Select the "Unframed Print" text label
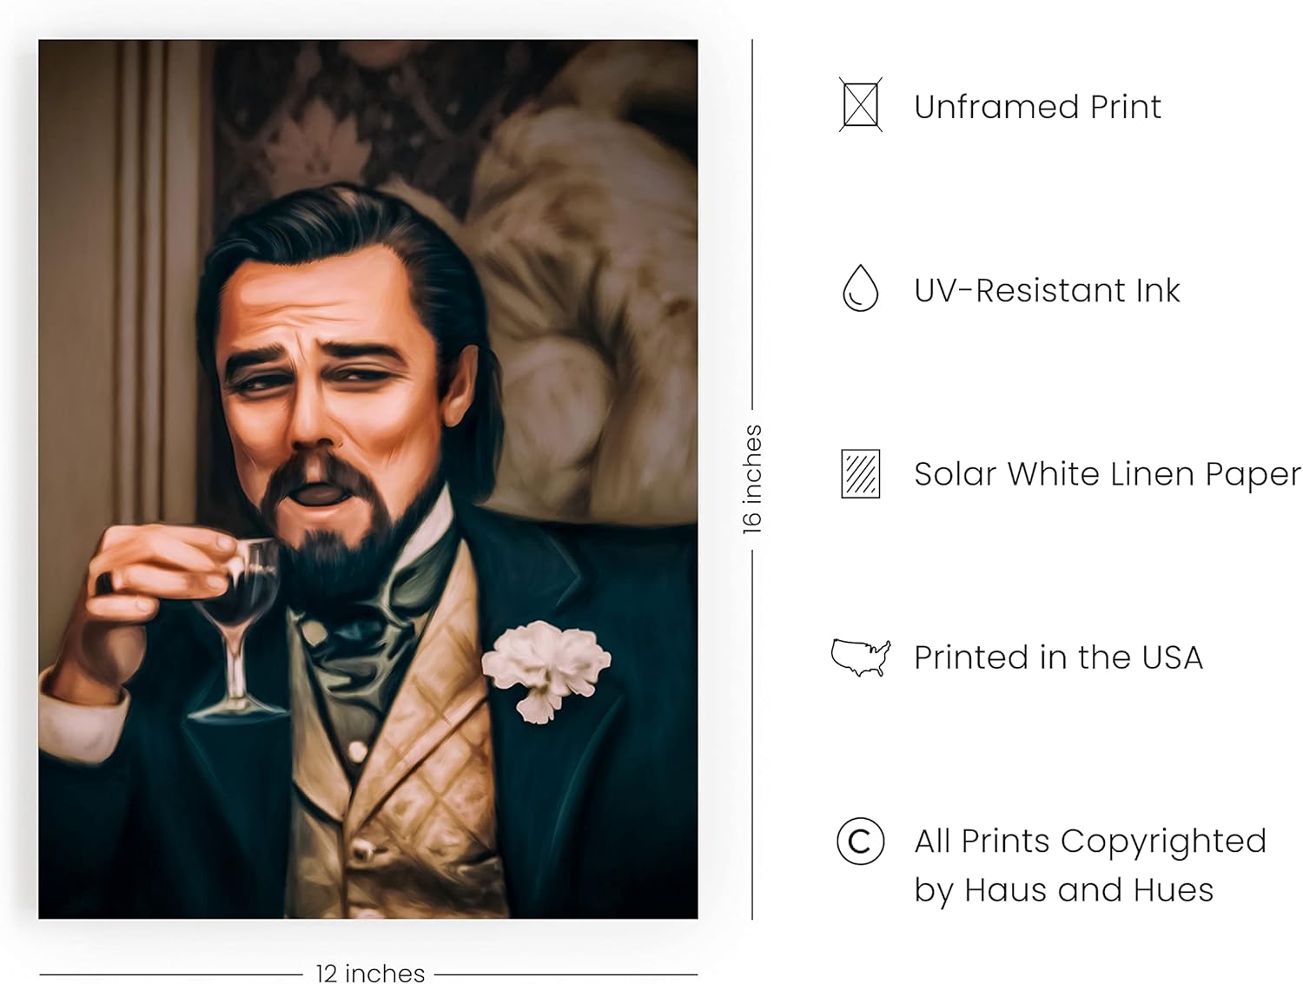Image resolution: width=1303 pixels, height=984 pixels. pos(1036,107)
